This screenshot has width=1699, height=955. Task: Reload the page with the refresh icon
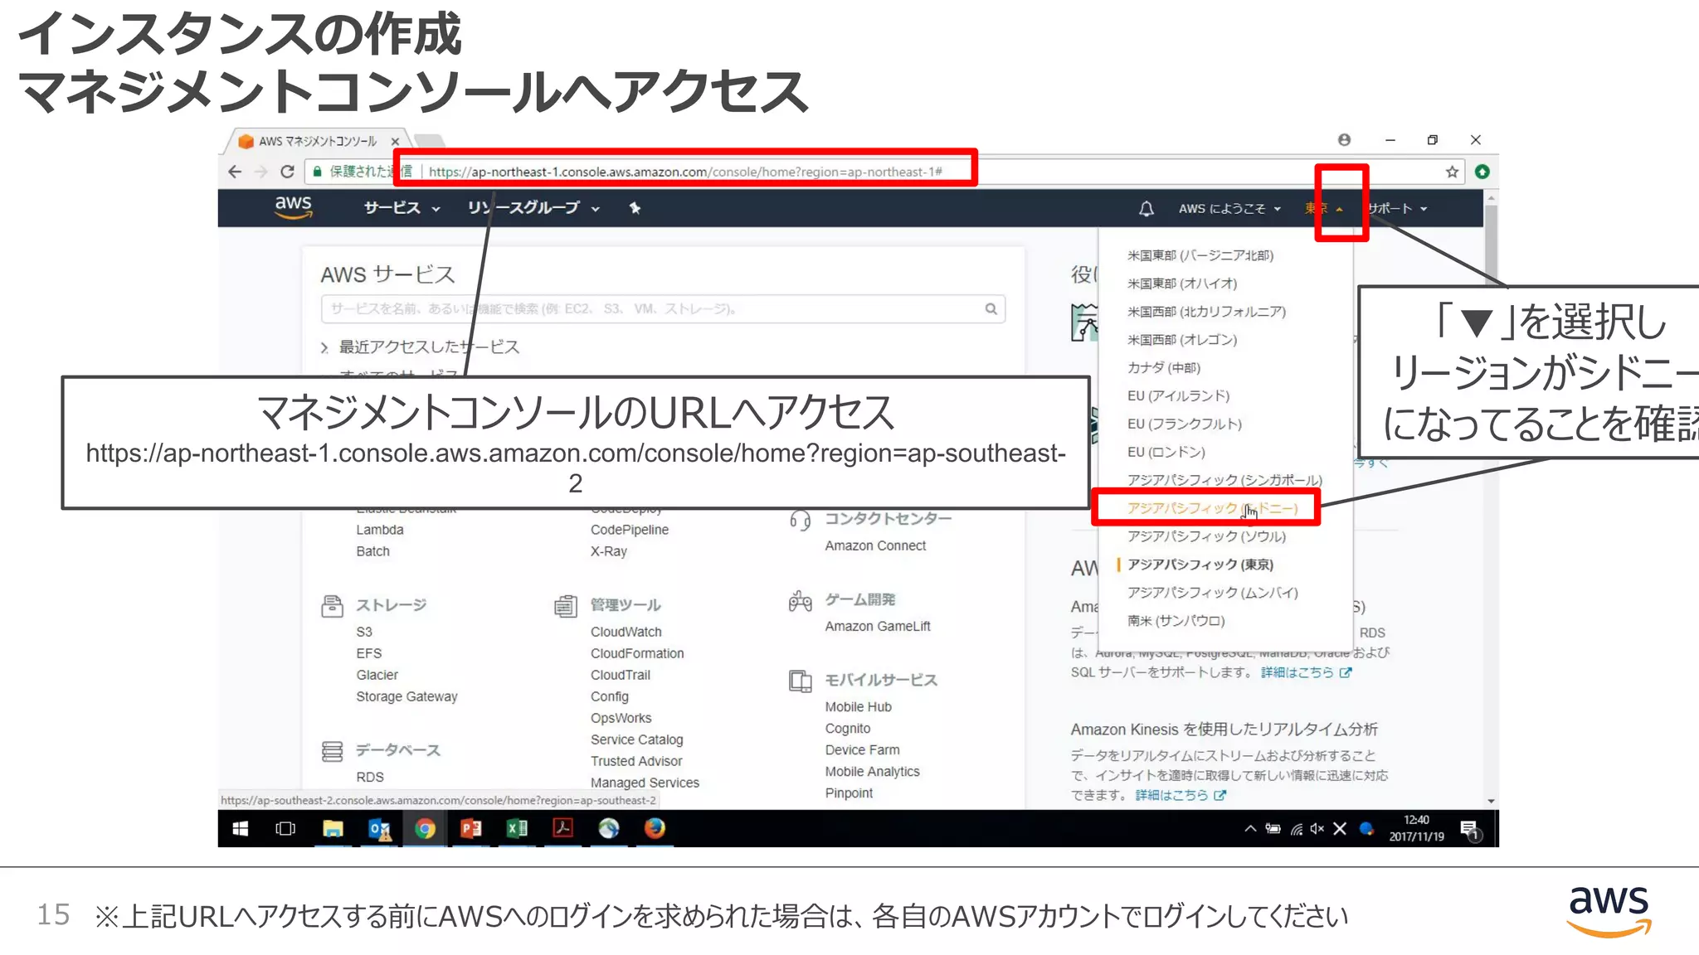pyautogui.click(x=288, y=172)
